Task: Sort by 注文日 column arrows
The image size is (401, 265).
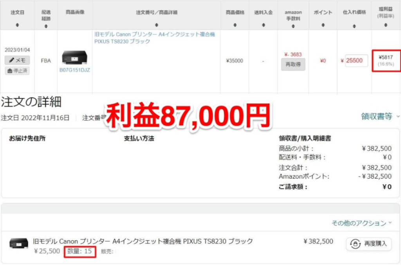Action: click(17, 25)
